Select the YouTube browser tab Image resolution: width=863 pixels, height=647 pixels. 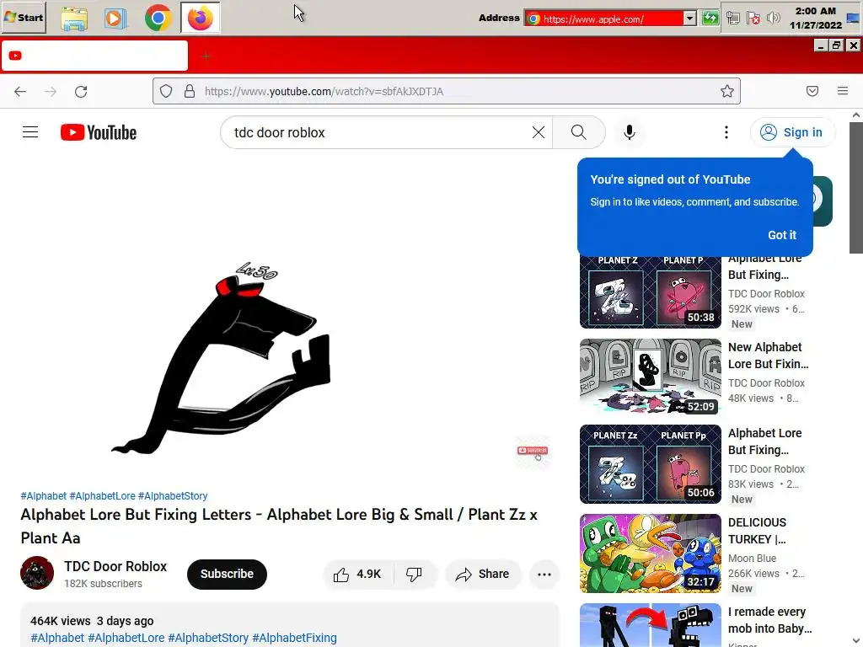point(94,56)
